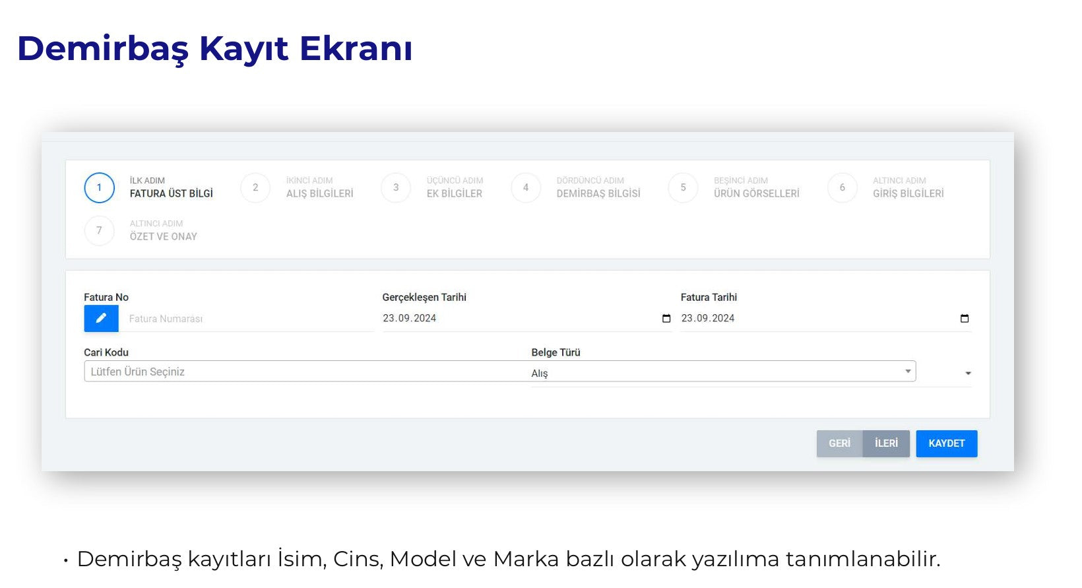This screenshot has width=1082, height=588.
Task: Click the Fatura Numarası input field
Action: click(x=246, y=319)
